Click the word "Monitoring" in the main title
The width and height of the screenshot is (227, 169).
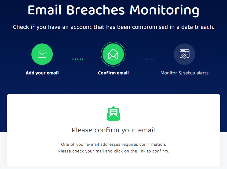click(x=164, y=10)
